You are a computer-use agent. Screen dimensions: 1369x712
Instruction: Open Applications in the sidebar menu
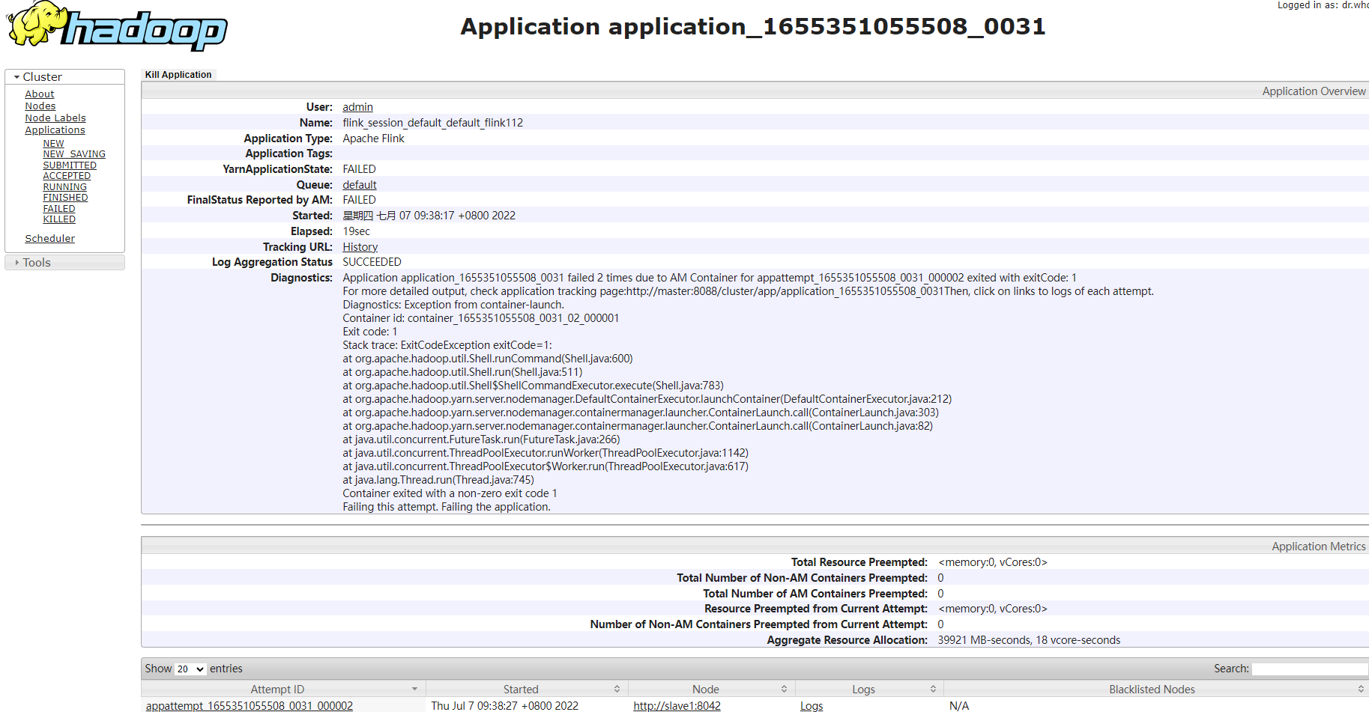55,130
